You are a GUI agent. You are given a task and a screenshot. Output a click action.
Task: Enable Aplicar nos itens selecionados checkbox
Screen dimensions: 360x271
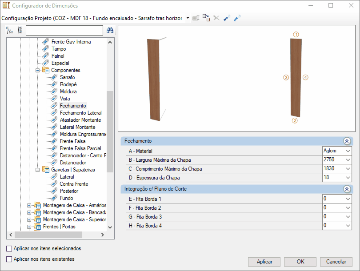tap(9, 248)
